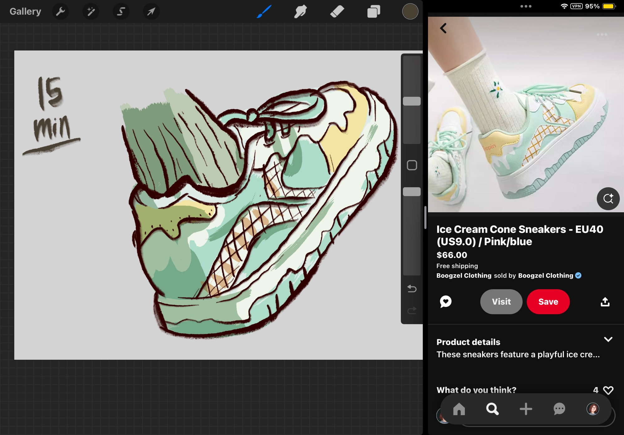Open the Procreate Gallery

pos(25,12)
